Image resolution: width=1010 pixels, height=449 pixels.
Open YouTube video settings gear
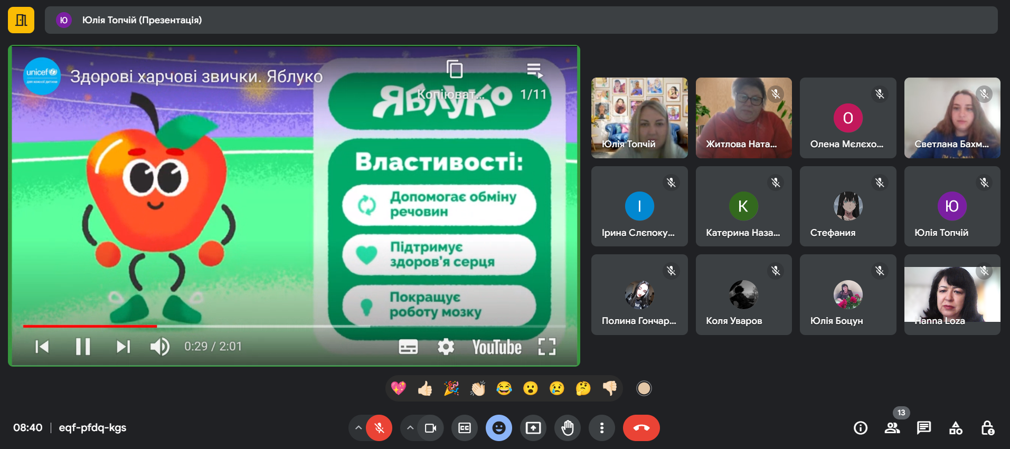(446, 347)
